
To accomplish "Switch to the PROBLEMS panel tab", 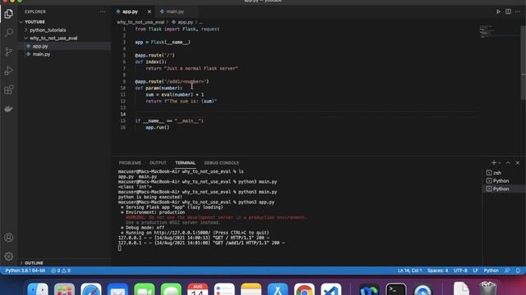I will (130, 162).
